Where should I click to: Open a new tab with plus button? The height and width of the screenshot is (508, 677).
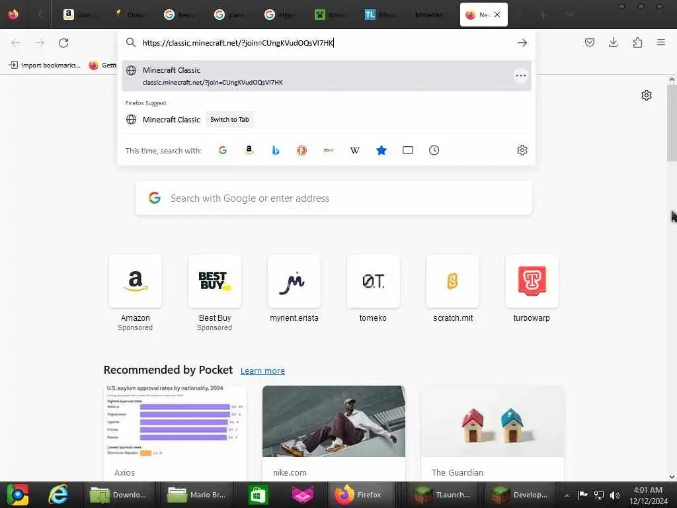point(543,15)
